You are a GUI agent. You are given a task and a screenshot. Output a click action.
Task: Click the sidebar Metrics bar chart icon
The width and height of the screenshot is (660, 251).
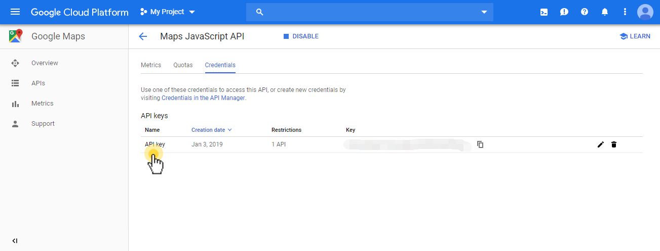click(x=15, y=104)
